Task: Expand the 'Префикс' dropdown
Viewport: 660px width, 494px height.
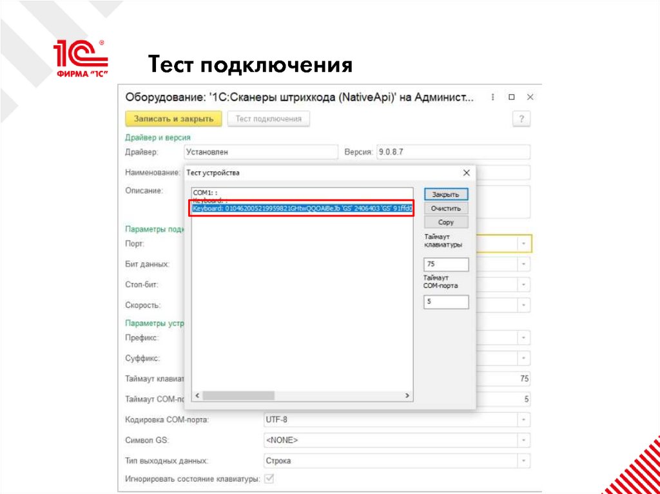Action: (524, 337)
